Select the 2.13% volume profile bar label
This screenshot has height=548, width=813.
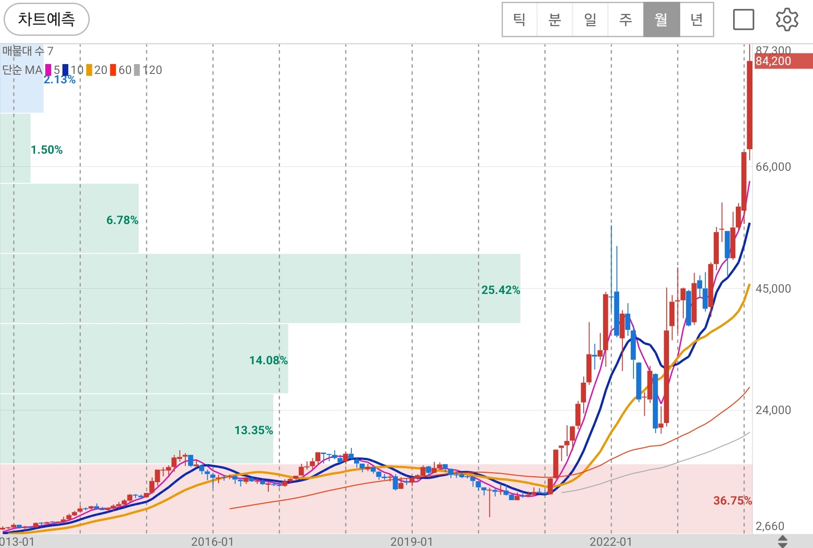pyautogui.click(x=60, y=80)
